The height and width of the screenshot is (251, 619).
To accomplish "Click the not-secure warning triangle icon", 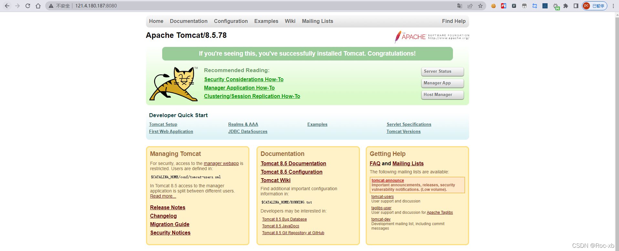I will (51, 6).
